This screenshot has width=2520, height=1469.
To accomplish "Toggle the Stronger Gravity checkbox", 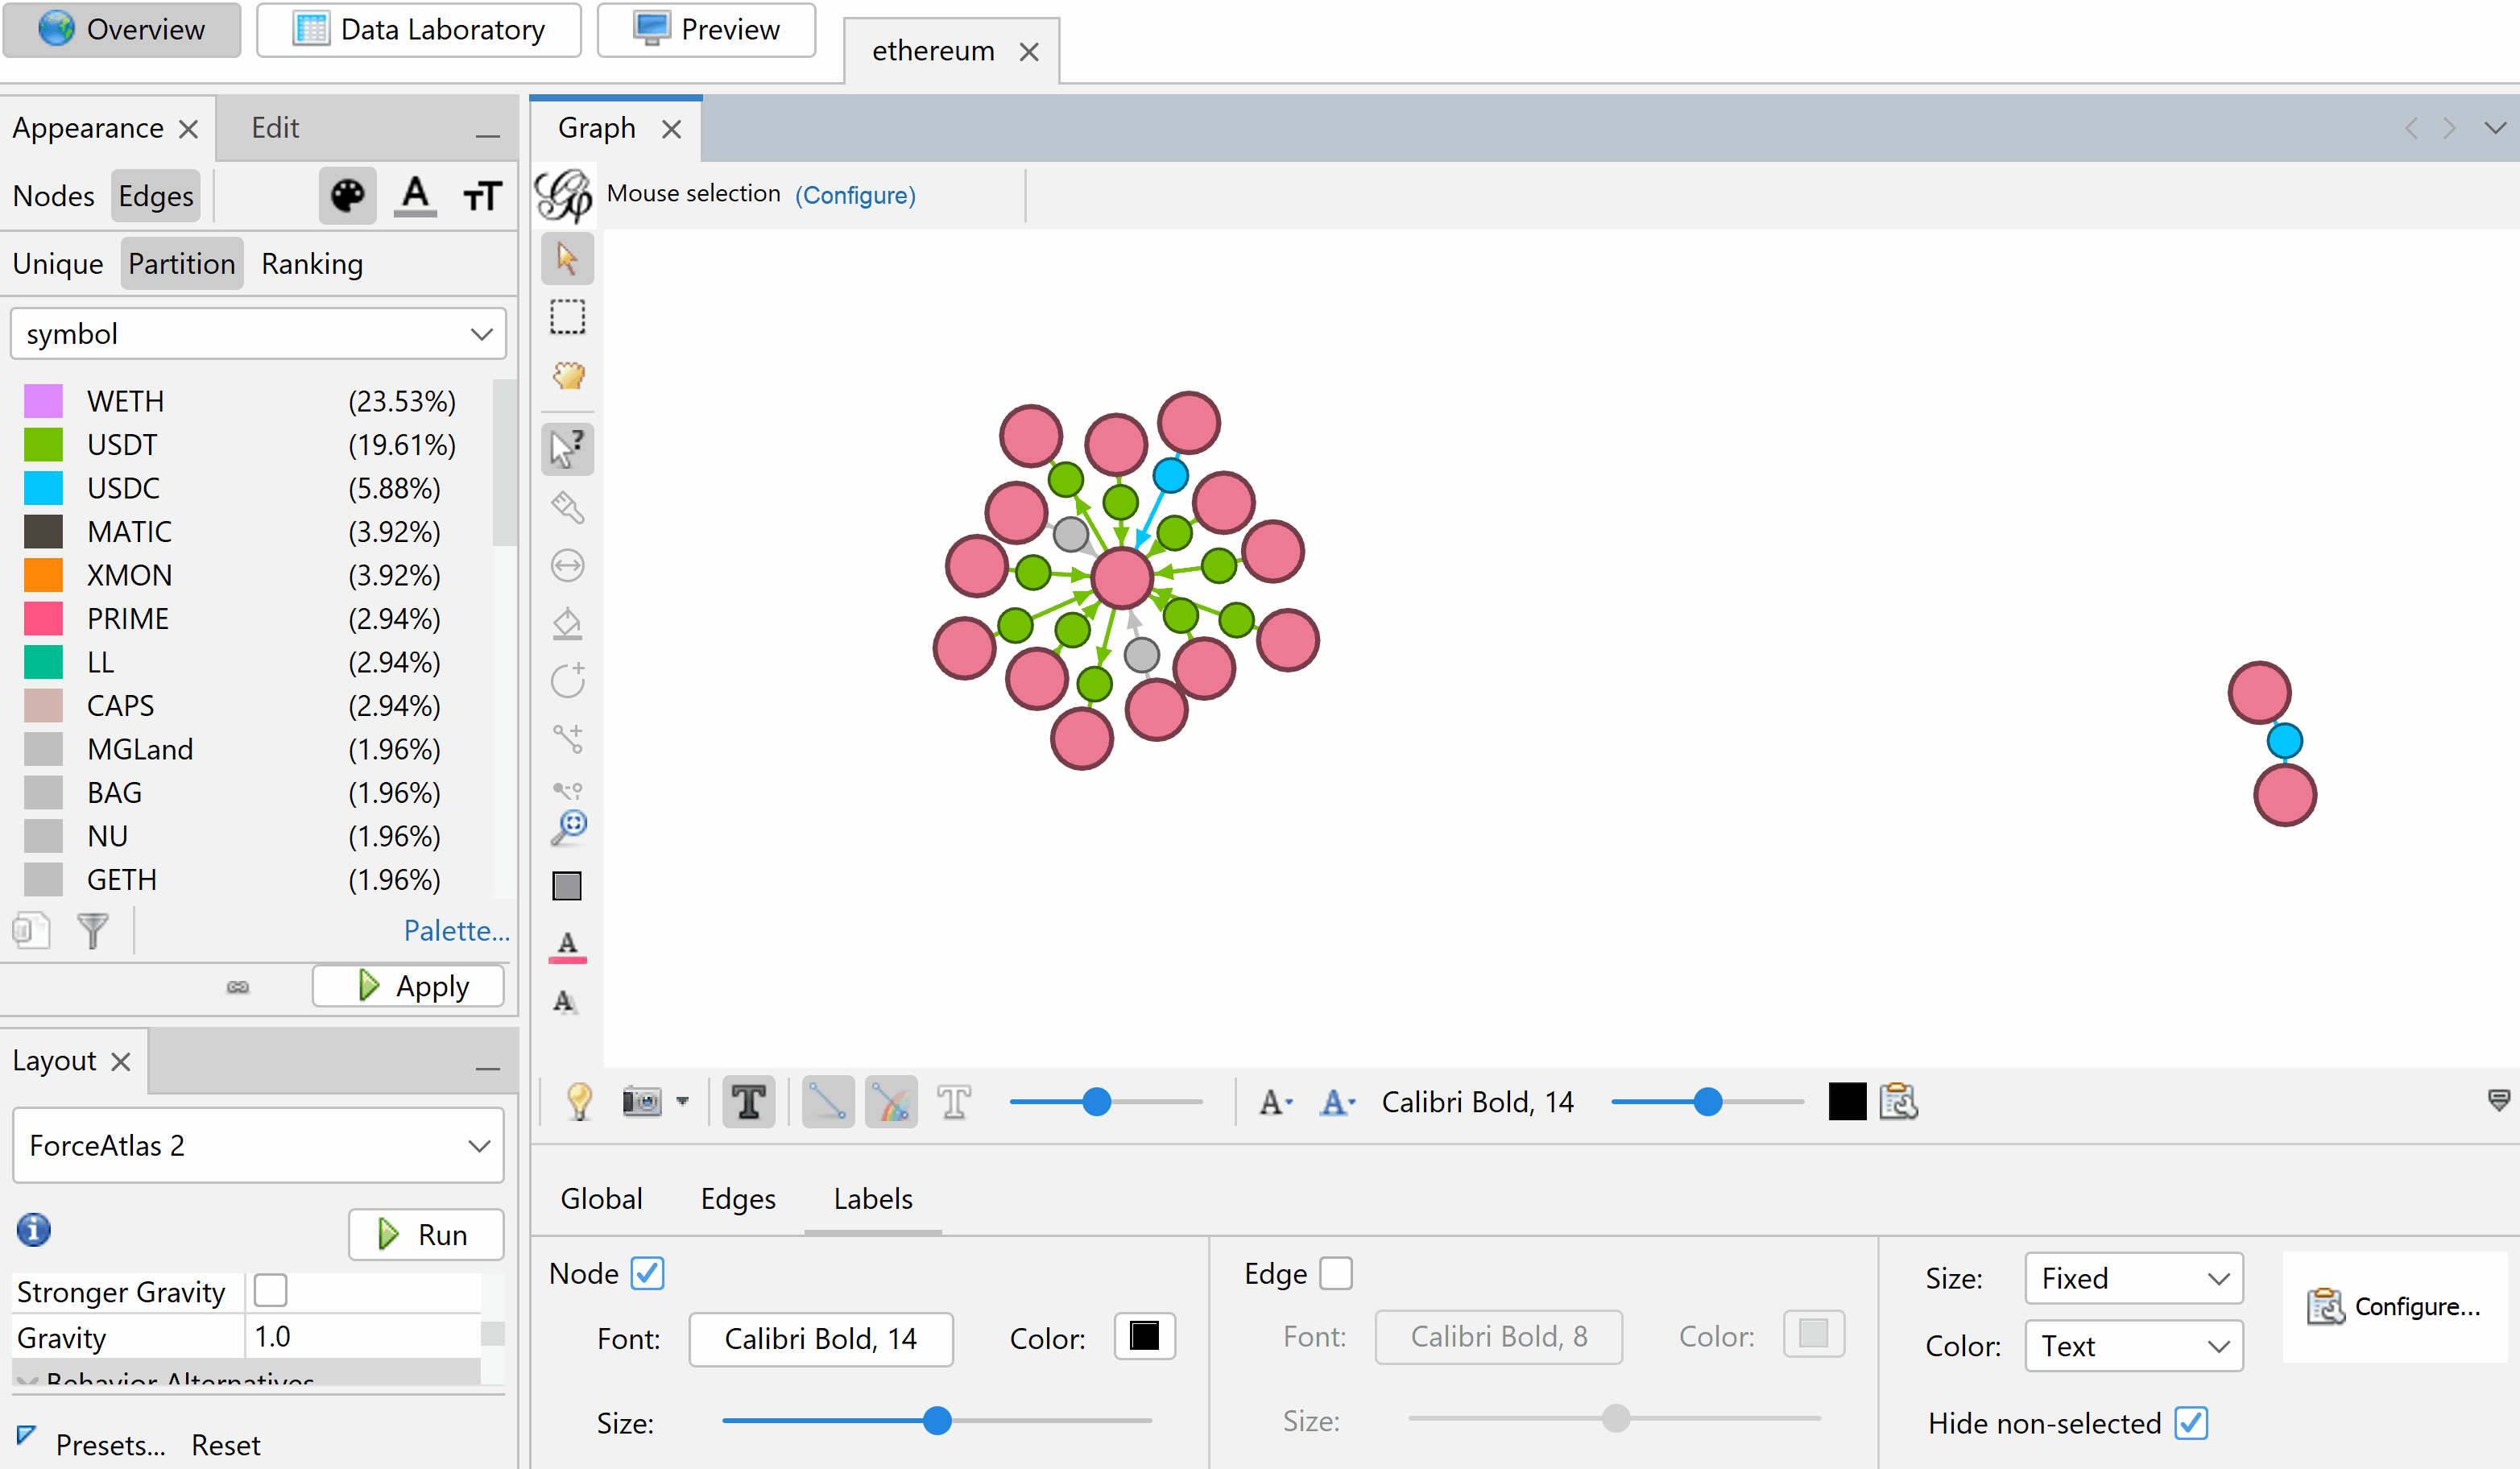I will pos(270,1290).
